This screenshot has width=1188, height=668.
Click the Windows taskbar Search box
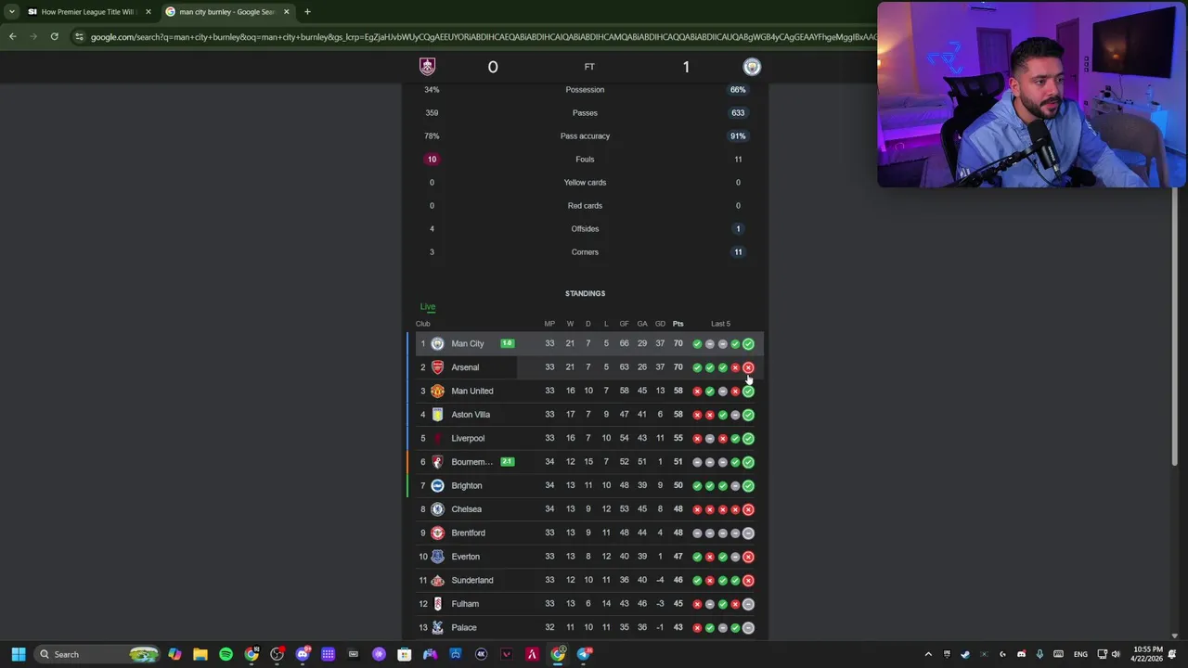pos(97,654)
